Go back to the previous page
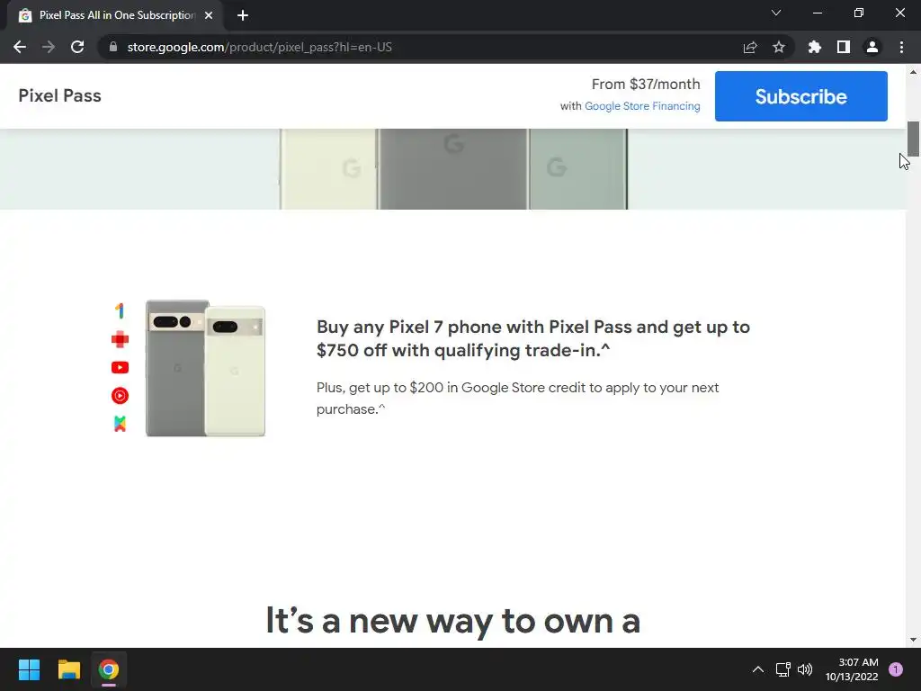Viewport: 921px width, 691px height. (20, 47)
